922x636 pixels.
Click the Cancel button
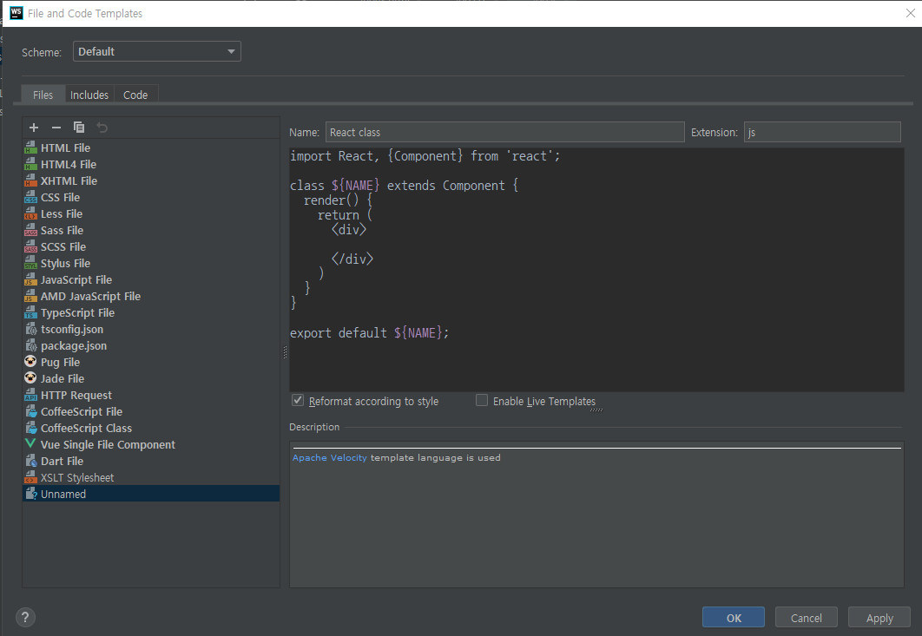click(807, 618)
